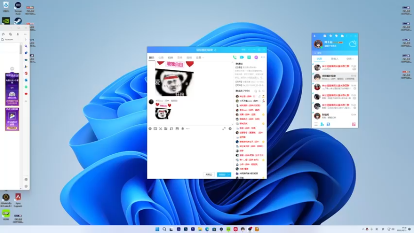The height and width of the screenshot is (233, 414).
Task: Click the blue send button
Action: click(222, 174)
